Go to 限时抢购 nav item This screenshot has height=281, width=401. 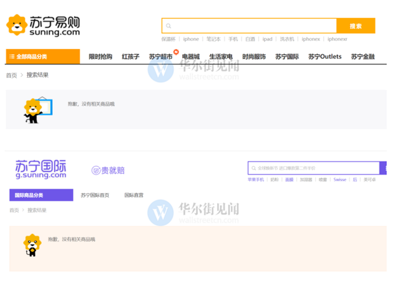click(x=101, y=57)
